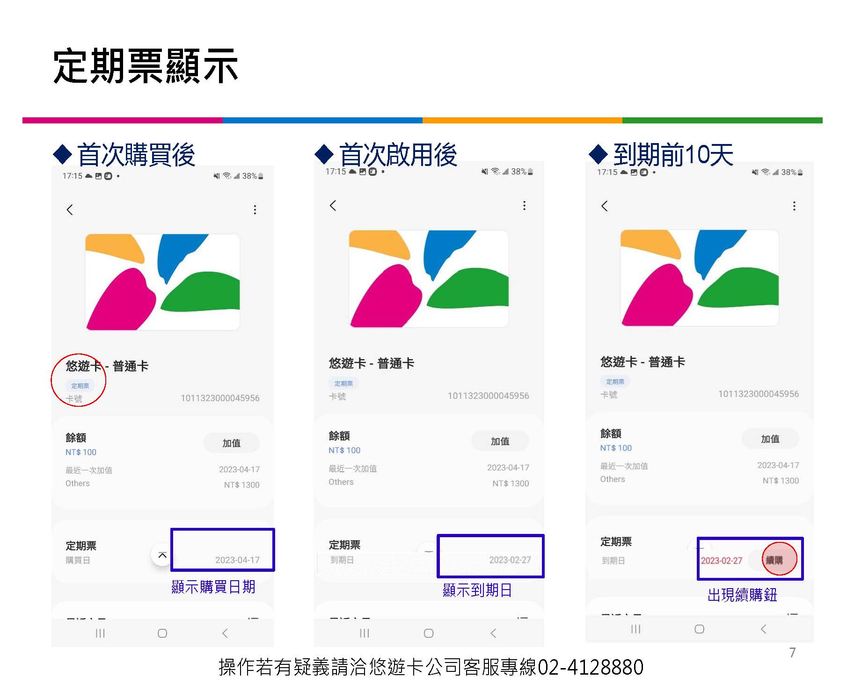Tap purchase date 2023-04-17 in 定期票 section

[x=237, y=560]
